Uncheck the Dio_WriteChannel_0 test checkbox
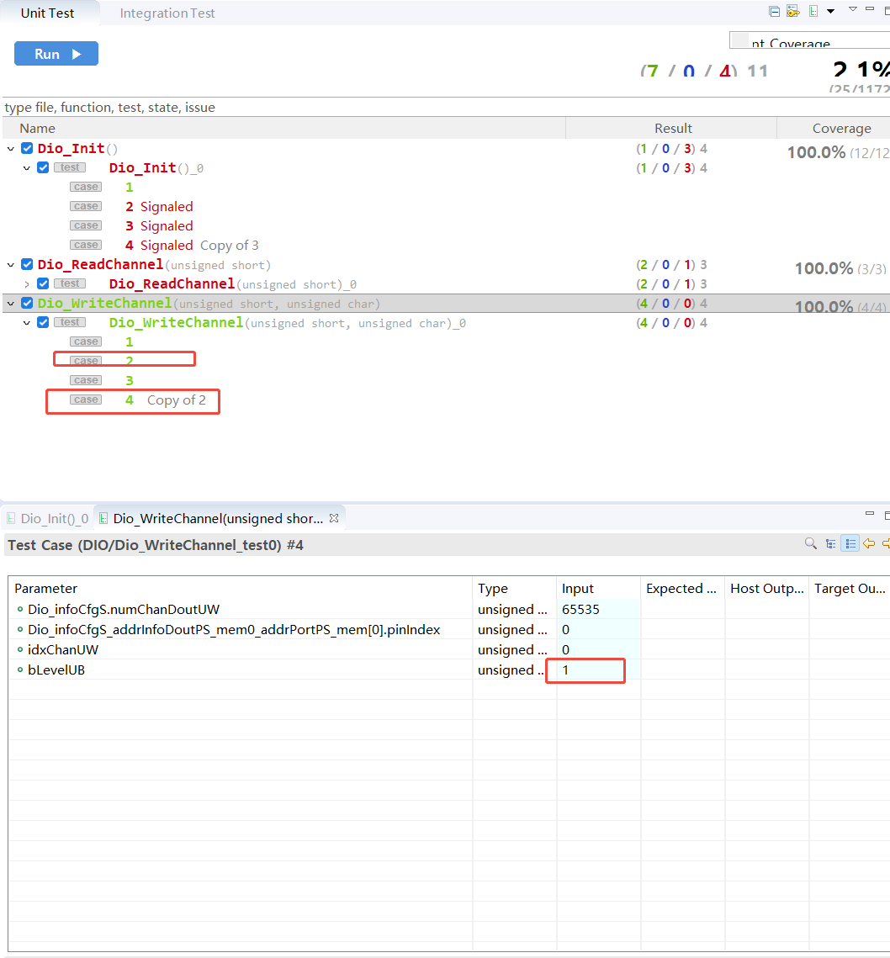Viewport: 890px width, 958px height. [43, 323]
